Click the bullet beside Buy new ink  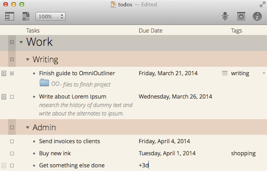pos(34,154)
